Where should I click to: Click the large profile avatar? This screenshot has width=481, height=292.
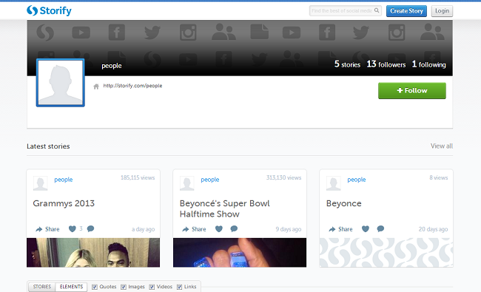(x=61, y=83)
